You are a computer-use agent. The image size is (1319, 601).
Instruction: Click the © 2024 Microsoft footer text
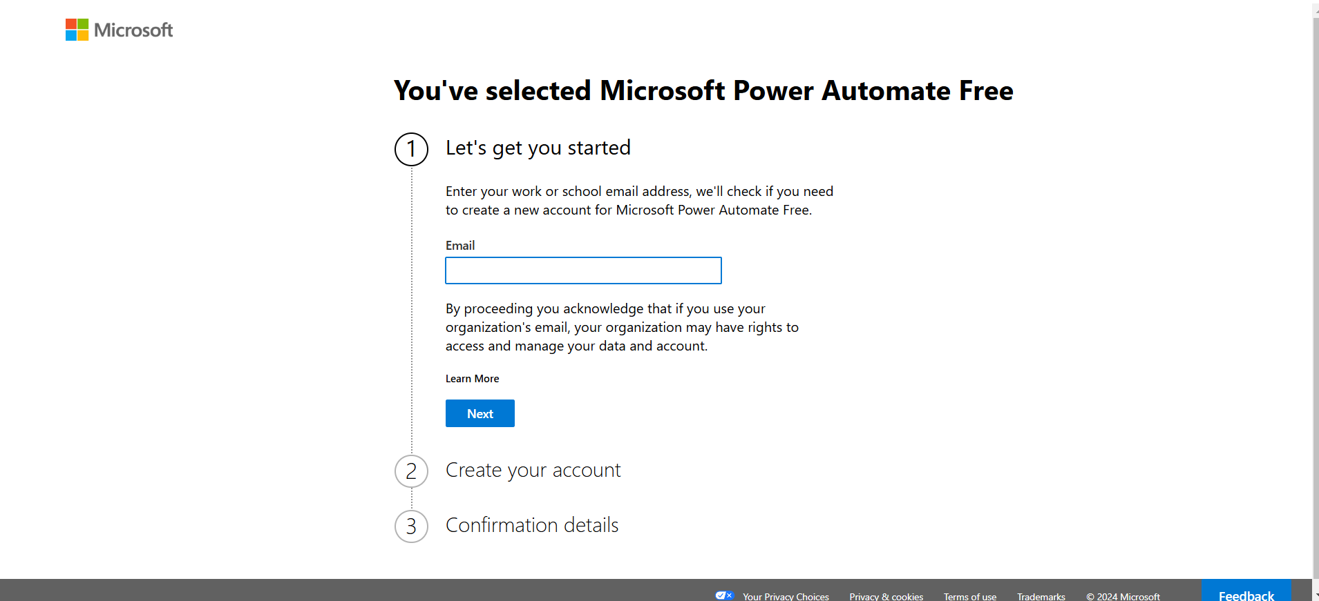(1123, 596)
